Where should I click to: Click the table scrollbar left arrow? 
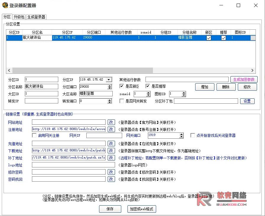tap(9, 70)
